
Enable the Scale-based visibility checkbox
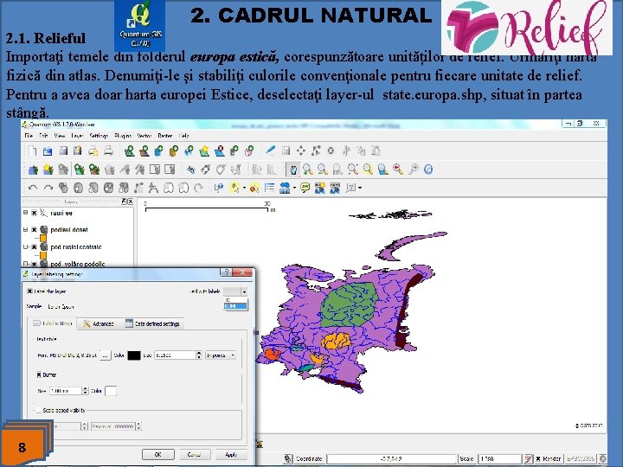click(39, 410)
